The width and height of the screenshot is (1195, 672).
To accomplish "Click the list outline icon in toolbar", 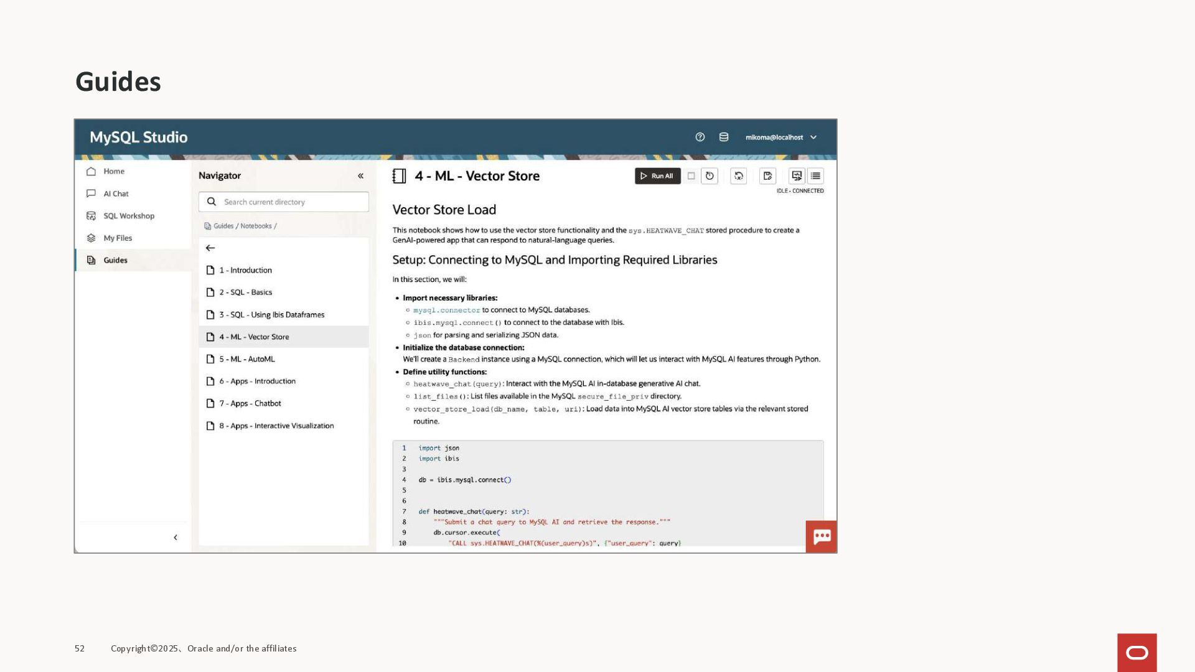I will pyautogui.click(x=815, y=176).
